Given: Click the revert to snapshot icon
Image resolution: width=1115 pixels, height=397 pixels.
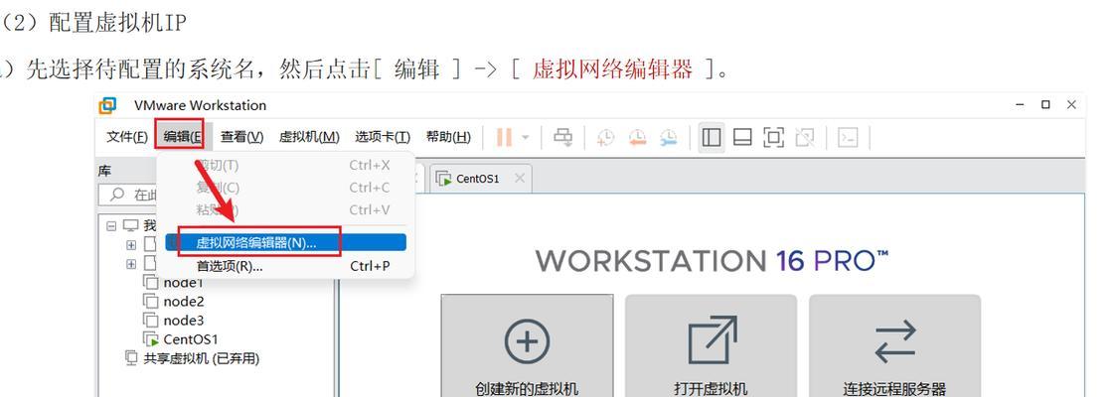Looking at the screenshot, I should [x=637, y=137].
